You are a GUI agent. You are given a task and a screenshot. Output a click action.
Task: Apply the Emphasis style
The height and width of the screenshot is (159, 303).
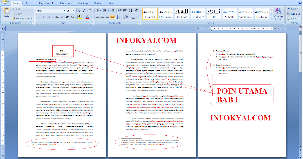[261, 14]
